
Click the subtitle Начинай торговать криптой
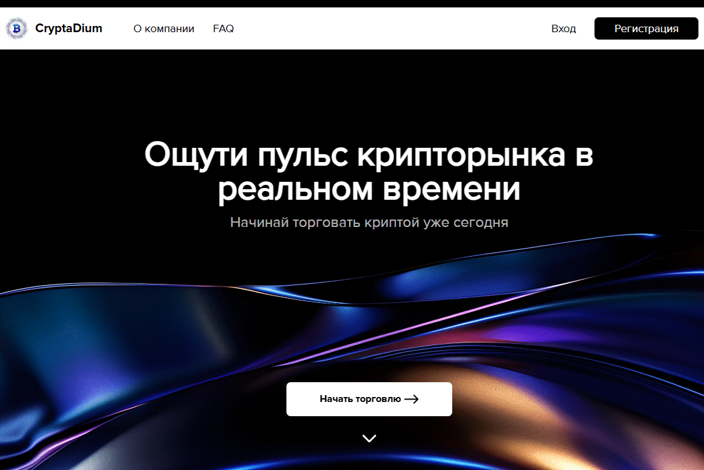click(x=320, y=223)
